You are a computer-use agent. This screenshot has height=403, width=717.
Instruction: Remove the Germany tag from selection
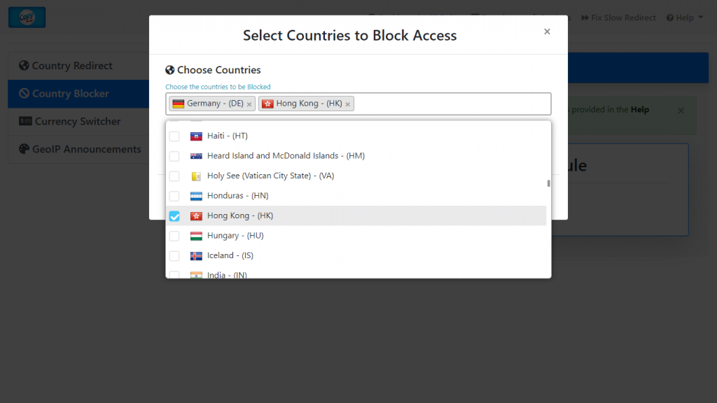pyautogui.click(x=249, y=104)
